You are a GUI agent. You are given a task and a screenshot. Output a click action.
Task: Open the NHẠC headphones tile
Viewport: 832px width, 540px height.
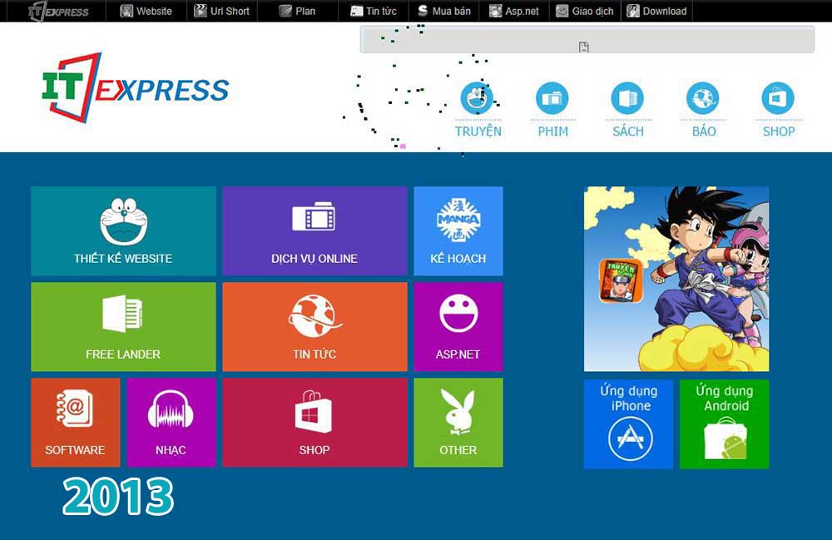171,423
